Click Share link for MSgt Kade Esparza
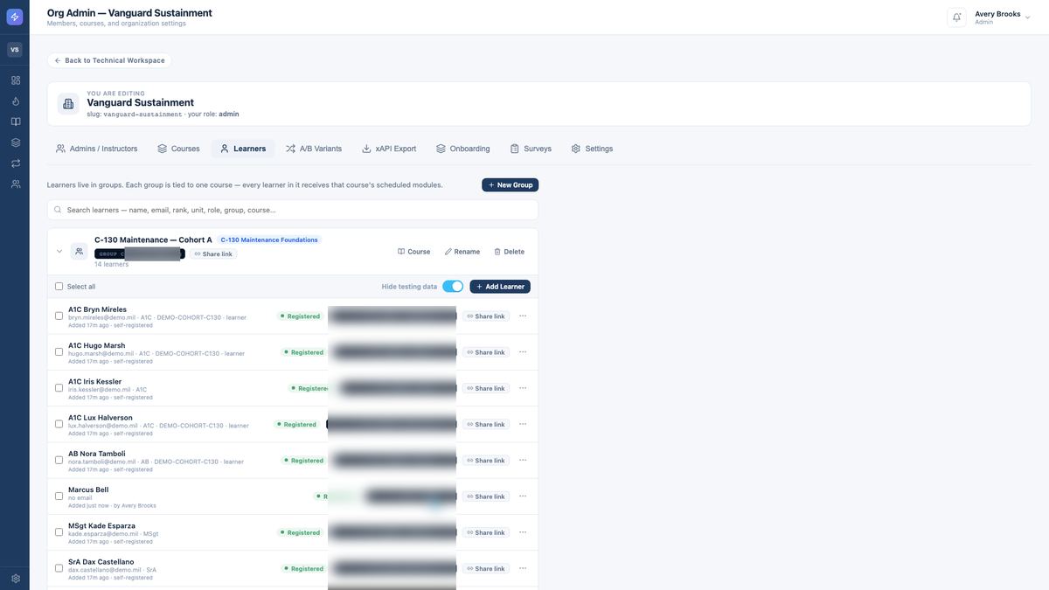 click(486, 532)
